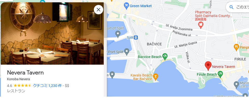Click the Firule Beach umbrella icon

click(220, 74)
